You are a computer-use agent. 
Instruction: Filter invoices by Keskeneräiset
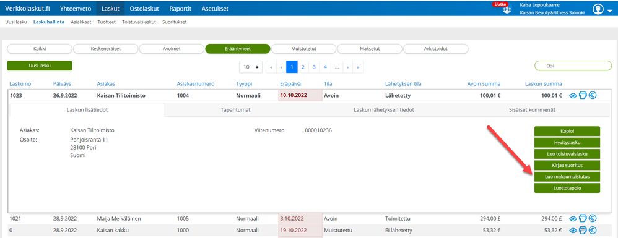(106, 49)
